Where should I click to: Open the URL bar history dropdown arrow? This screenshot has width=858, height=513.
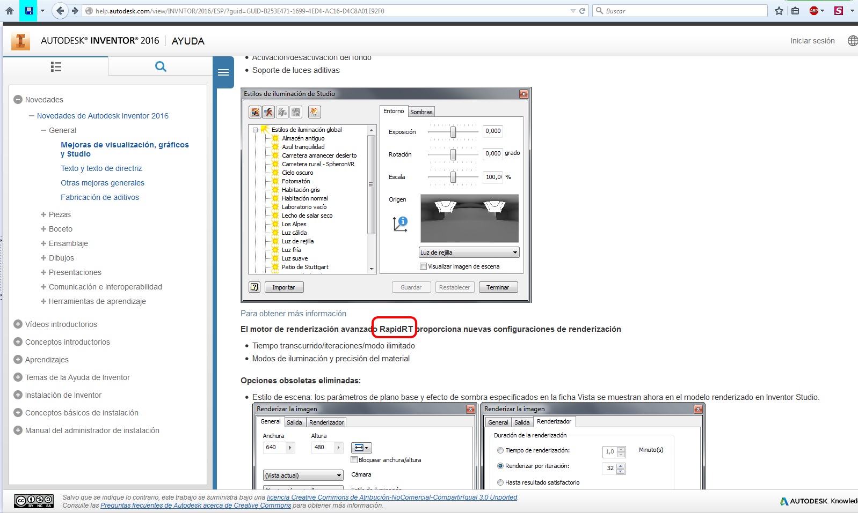572,11
